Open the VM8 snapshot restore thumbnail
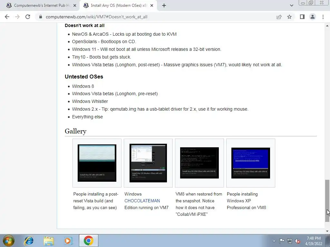 [x=199, y=163]
